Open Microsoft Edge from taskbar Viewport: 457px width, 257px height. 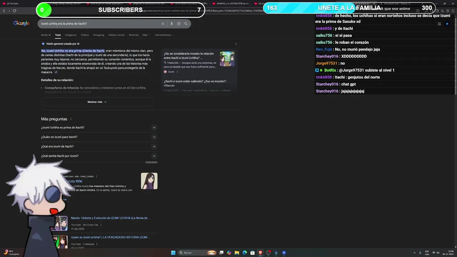tap(245, 253)
